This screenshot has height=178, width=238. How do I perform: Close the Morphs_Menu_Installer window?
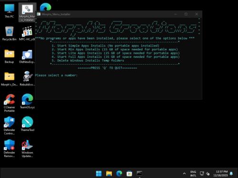(197, 14)
